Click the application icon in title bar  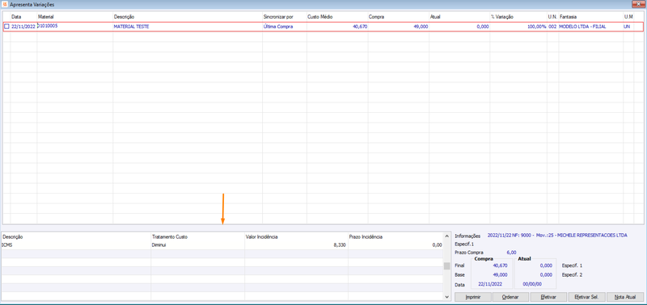coord(5,4)
